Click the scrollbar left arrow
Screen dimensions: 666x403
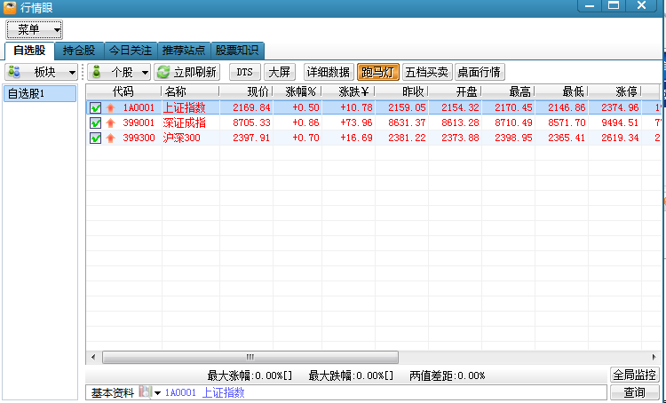(x=93, y=357)
